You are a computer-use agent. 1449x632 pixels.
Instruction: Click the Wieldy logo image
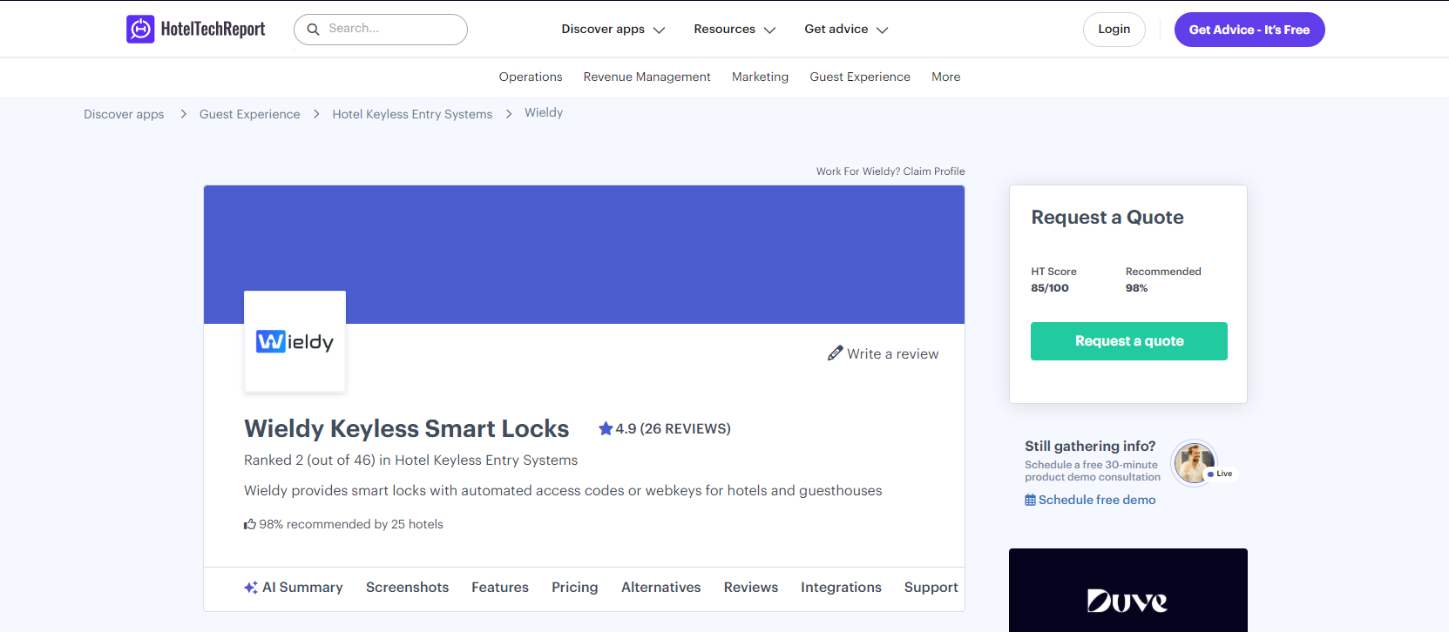[x=295, y=341]
